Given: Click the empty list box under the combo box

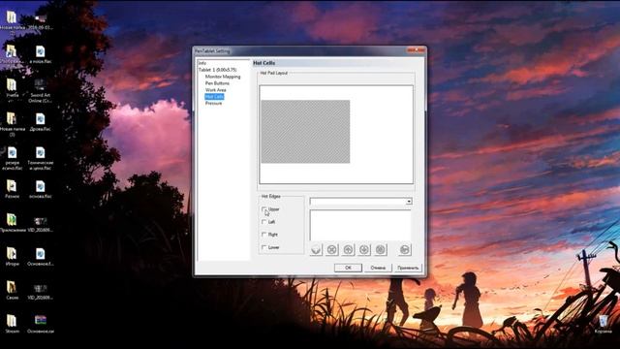Looking at the screenshot, I should tap(360, 225).
